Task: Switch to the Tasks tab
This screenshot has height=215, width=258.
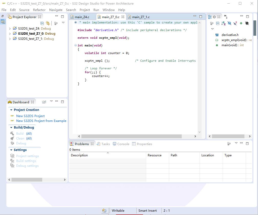Action: [x=103, y=144]
